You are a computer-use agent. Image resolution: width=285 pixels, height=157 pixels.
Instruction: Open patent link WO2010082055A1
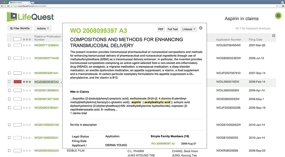[46, 138]
